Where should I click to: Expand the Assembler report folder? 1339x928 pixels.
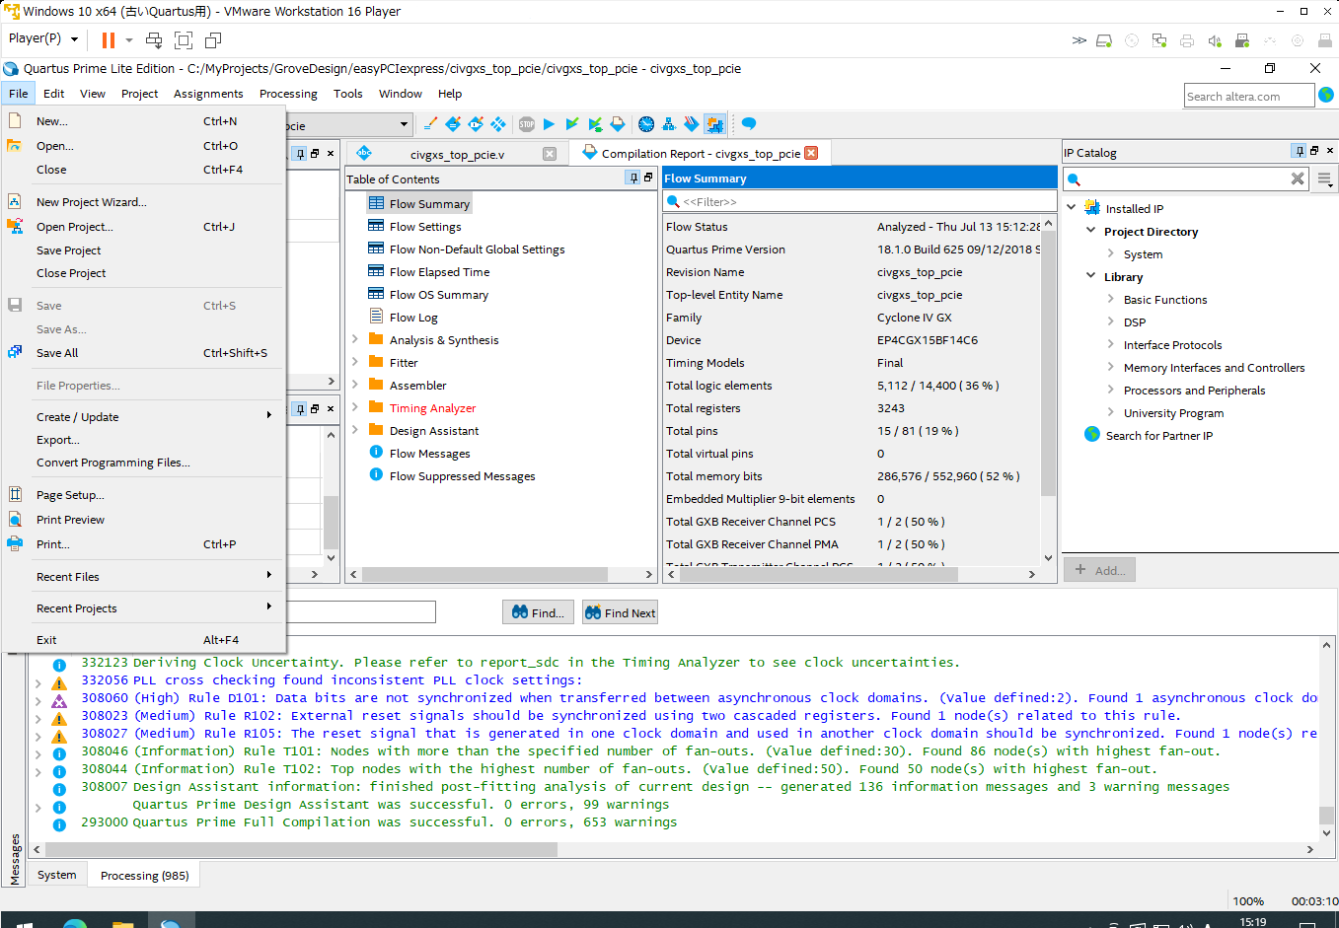coord(355,384)
